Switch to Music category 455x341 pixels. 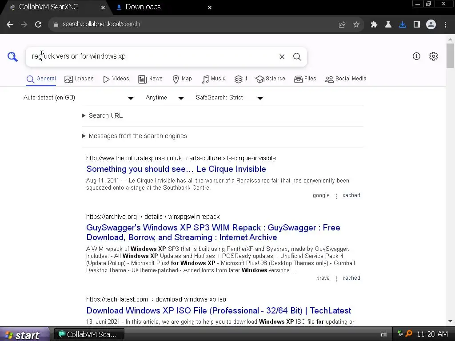coord(213,79)
